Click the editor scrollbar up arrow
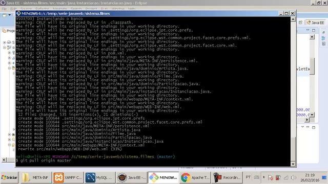The width and height of the screenshot is (328, 184). (x=312, y=37)
